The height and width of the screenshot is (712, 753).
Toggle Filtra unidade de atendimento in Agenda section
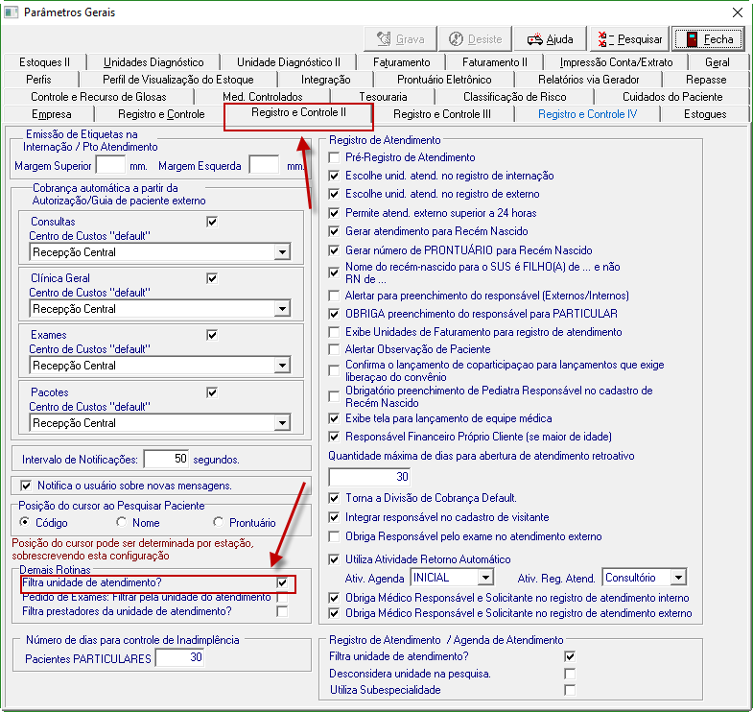point(570,656)
